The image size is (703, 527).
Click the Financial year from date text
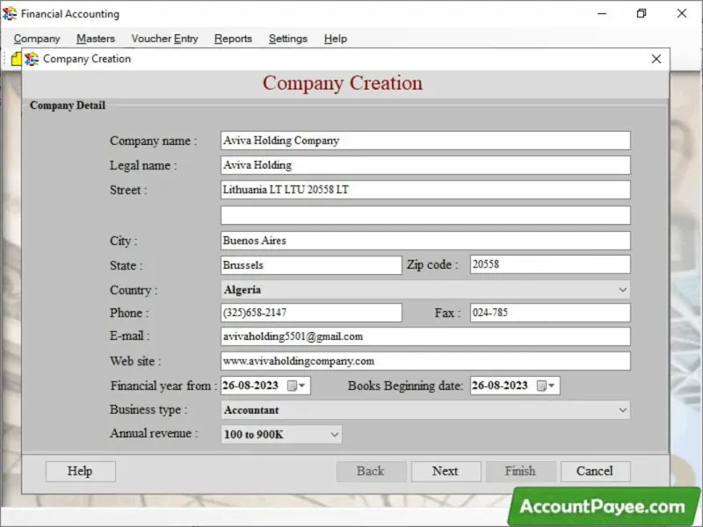[250, 386]
